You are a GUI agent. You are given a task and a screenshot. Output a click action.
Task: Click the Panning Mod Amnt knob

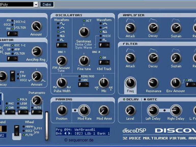(x=104, y=111)
